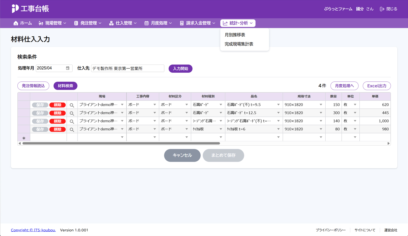The image size is (408, 236).
Task: Delete the 石膏ﾎﾞｰﾄﾞ t=12.5 row
Action: coord(57,113)
